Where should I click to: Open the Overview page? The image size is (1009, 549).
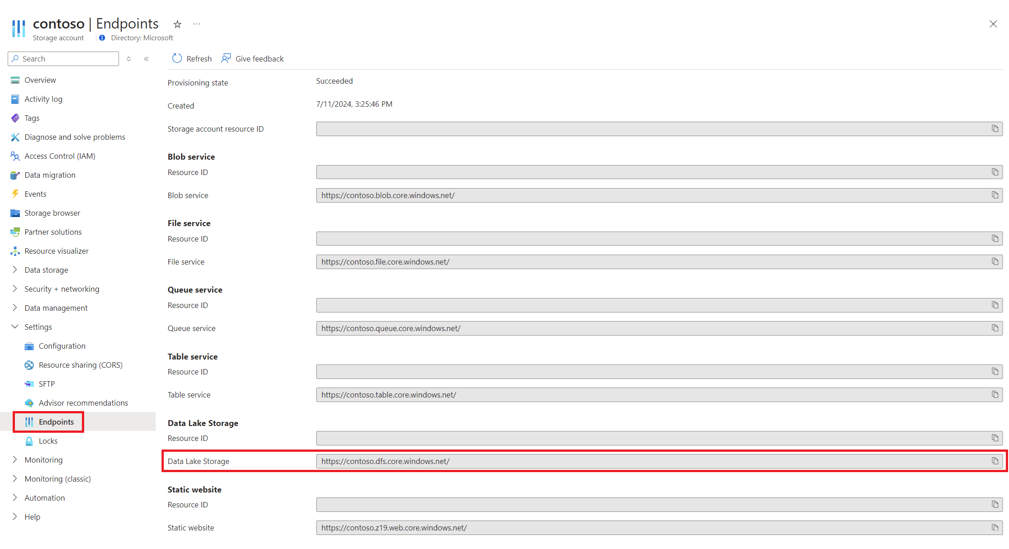40,80
